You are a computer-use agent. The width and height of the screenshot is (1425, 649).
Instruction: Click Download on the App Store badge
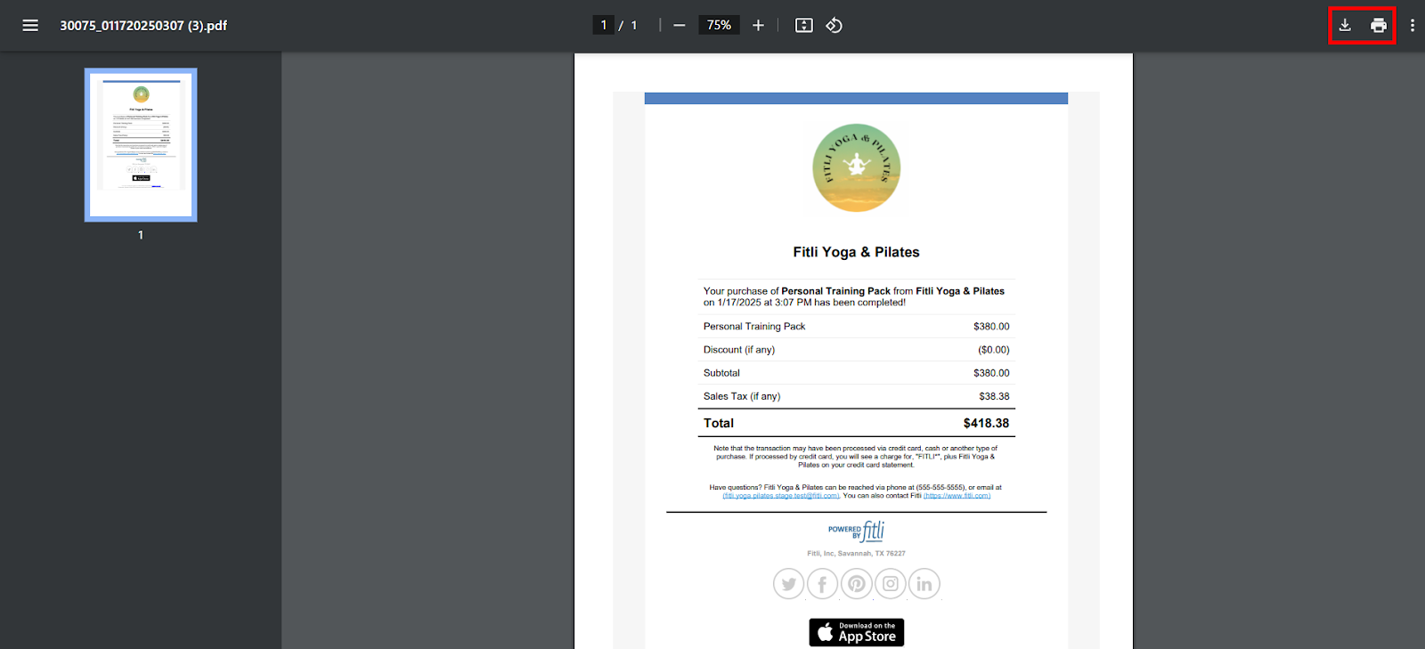[x=856, y=632]
